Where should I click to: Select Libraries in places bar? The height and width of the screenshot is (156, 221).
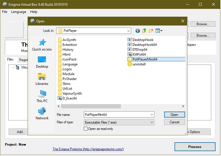pyautogui.click(x=42, y=79)
